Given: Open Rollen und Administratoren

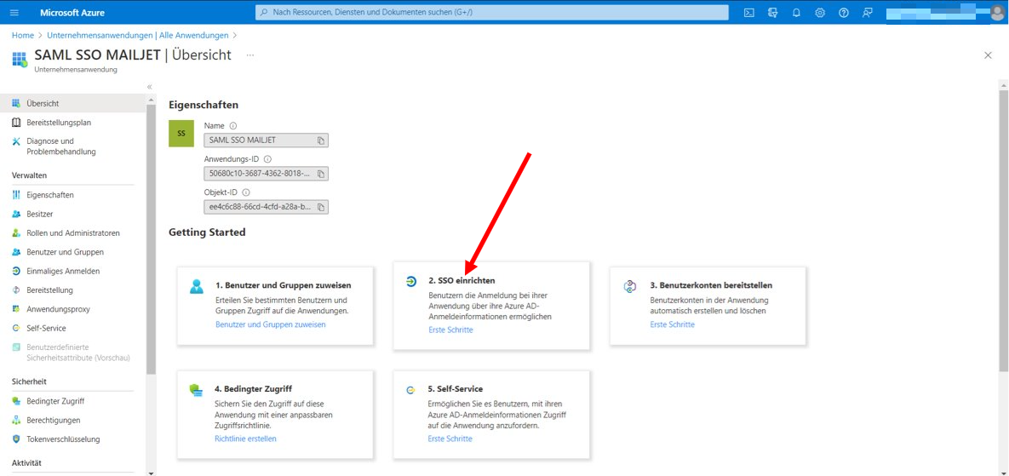Looking at the screenshot, I should point(72,232).
